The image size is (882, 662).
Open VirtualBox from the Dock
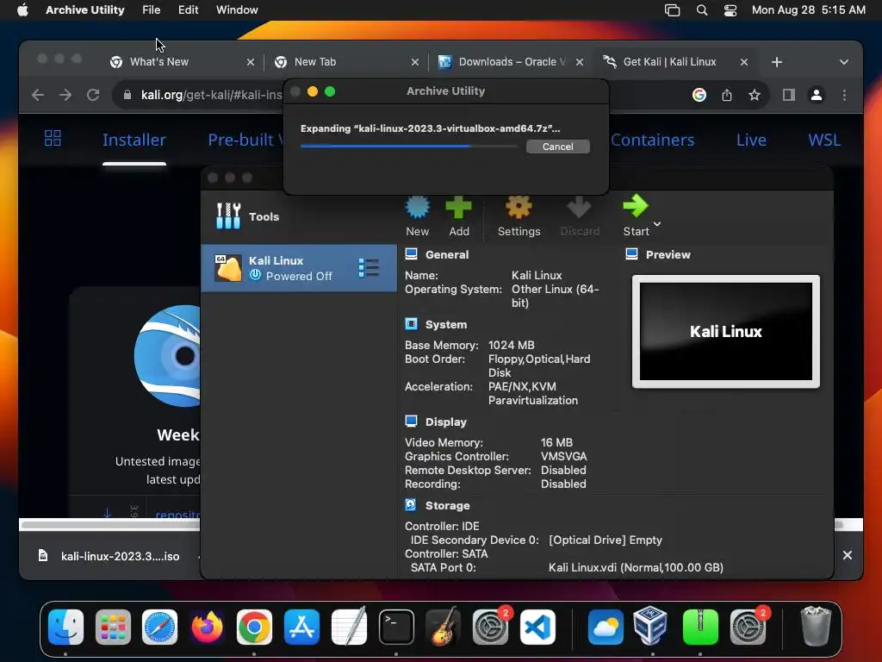coord(651,626)
